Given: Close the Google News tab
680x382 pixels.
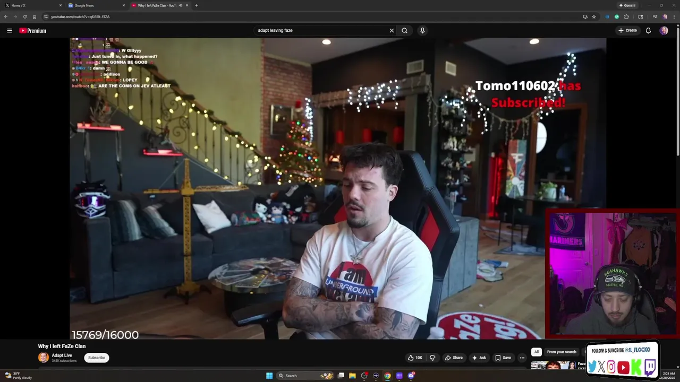Looking at the screenshot, I should coord(124,5).
